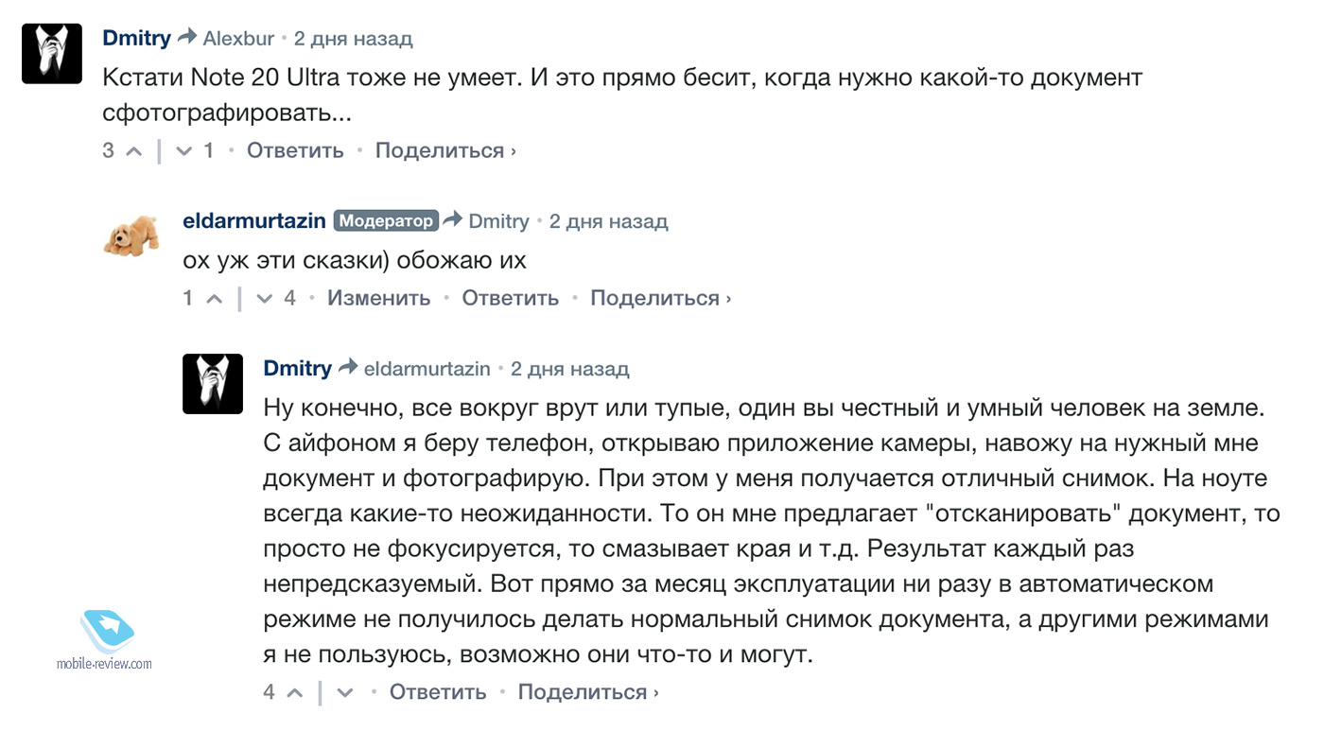This screenshot has height=731, width=1324.
Task: Downvote Dmitry's Note 20 Ultra comment
Action: point(184,151)
